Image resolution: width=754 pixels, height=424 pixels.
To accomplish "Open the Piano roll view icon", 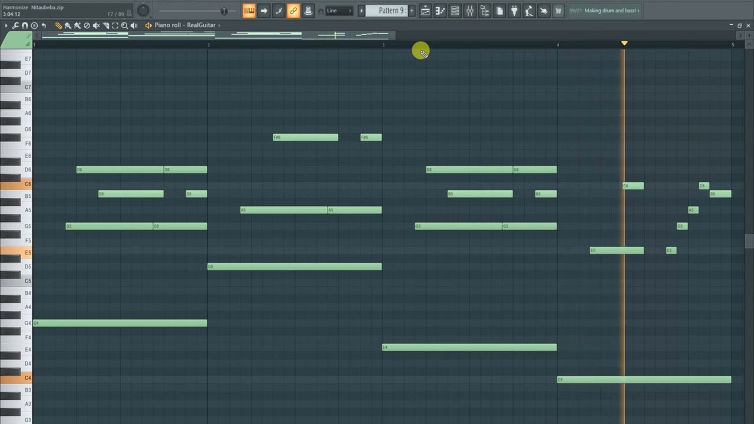I will coord(440,11).
